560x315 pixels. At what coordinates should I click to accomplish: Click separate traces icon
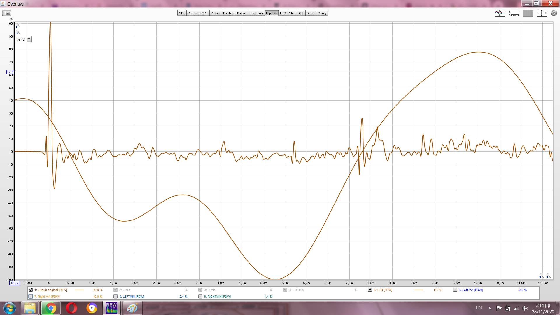click(x=500, y=13)
